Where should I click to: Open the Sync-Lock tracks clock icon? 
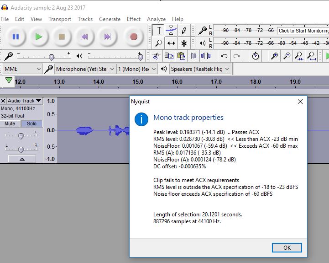pyautogui.click(x=256, y=56)
